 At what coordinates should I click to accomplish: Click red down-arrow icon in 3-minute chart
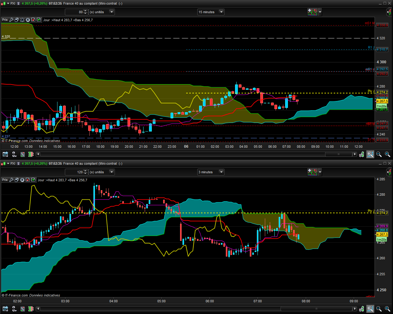28,180
